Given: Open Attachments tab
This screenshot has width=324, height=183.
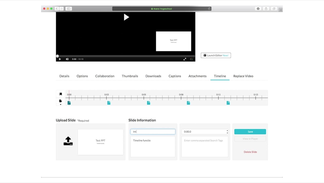Looking at the screenshot, I should point(197,76).
